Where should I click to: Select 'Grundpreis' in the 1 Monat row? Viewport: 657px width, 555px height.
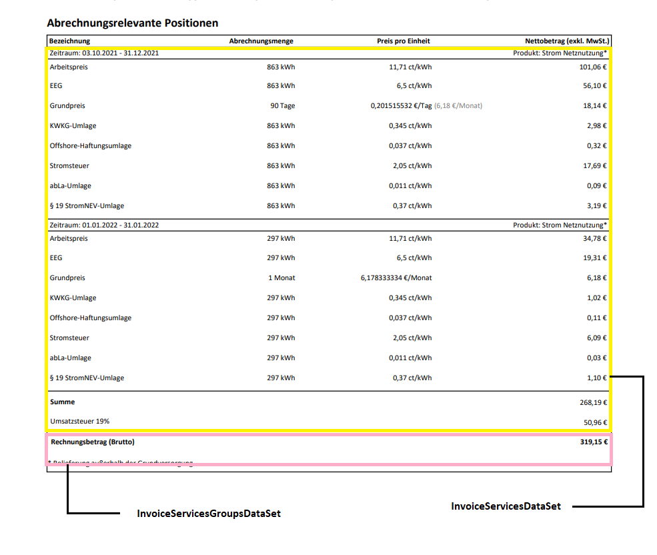point(67,278)
